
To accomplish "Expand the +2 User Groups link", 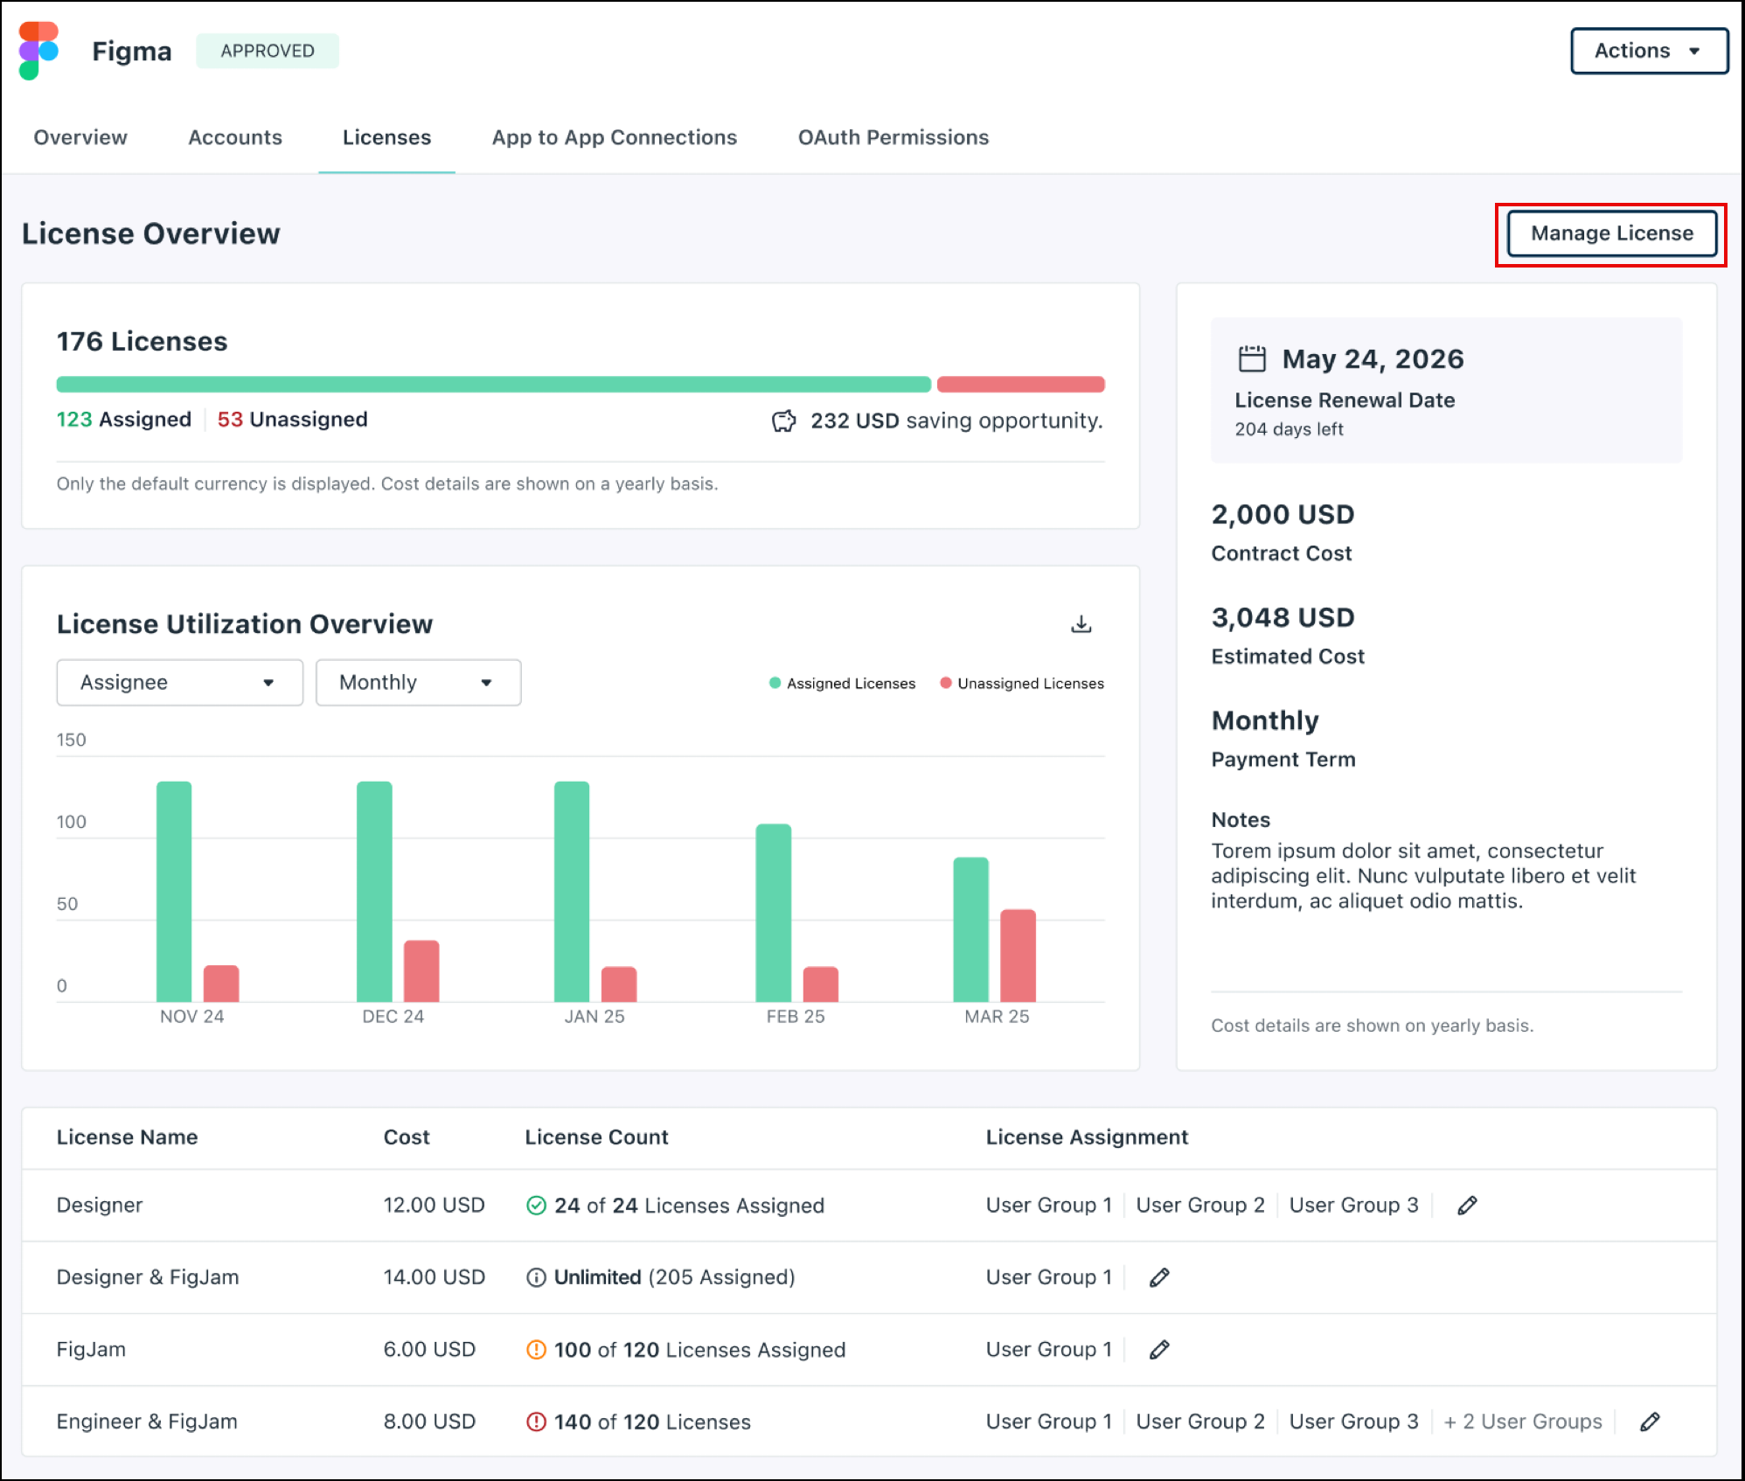I will [1522, 1422].
